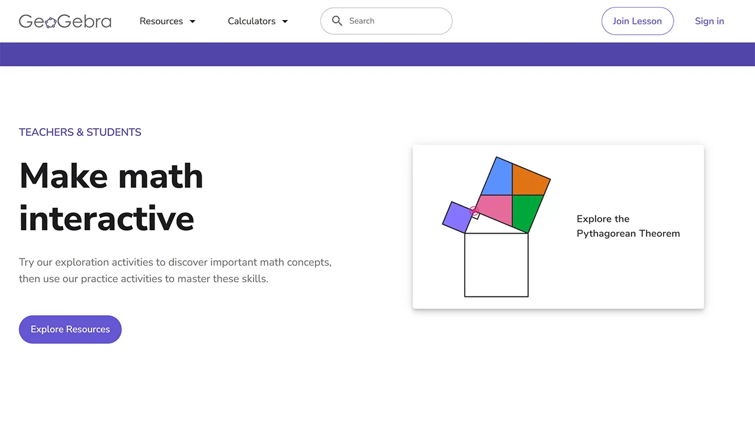This screenshot has height=425, width=755.
Task: Select the orange quadrilateral in the diagram
Action: pos(530,181)
